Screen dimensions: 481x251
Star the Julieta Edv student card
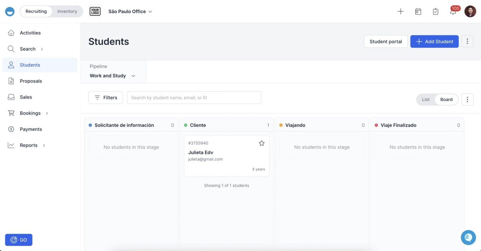[x=262, y=143]
